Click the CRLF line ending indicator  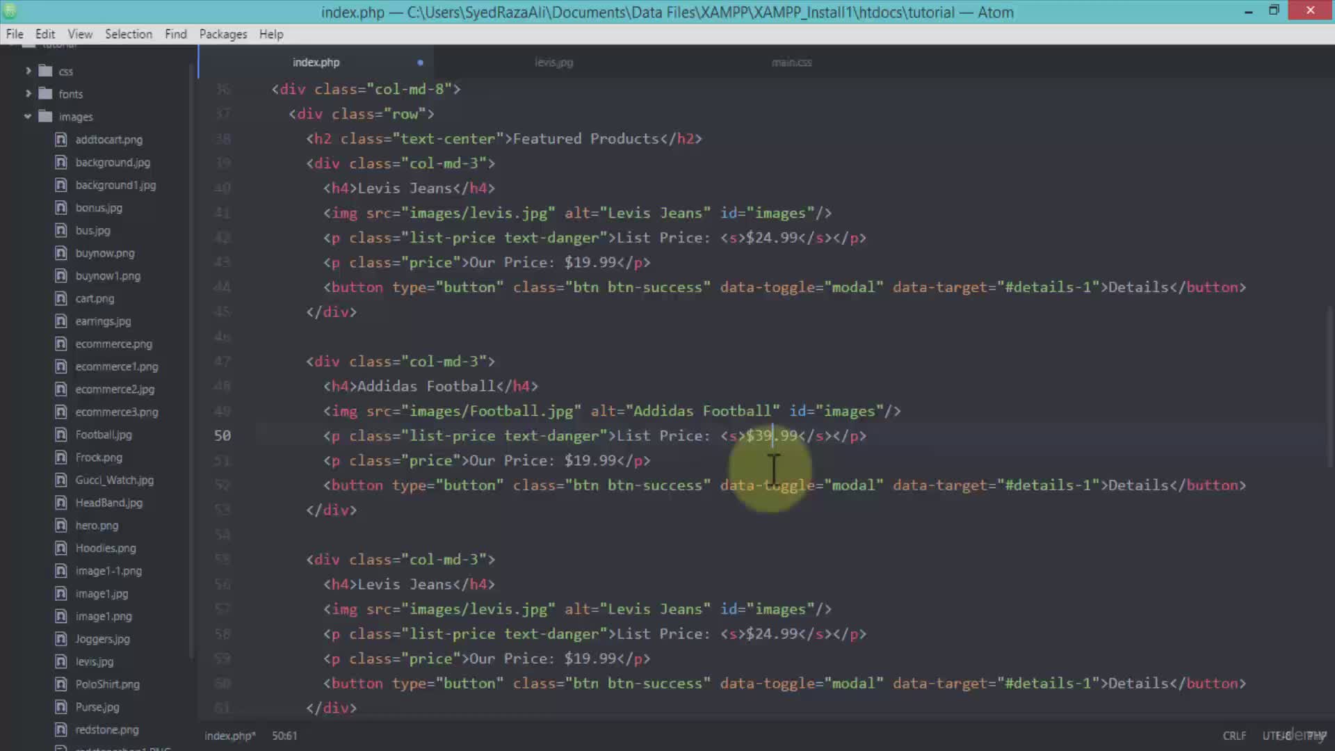click(x=1234, y=735)
